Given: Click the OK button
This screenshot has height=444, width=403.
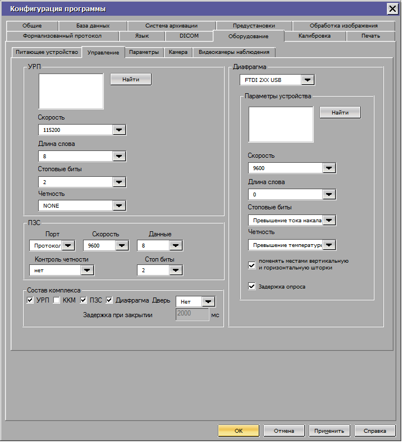Looking at the screenshot, I should [x=239, y=431].
